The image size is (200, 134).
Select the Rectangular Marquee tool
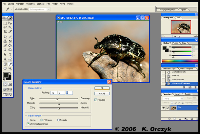(x=5, y=23)
